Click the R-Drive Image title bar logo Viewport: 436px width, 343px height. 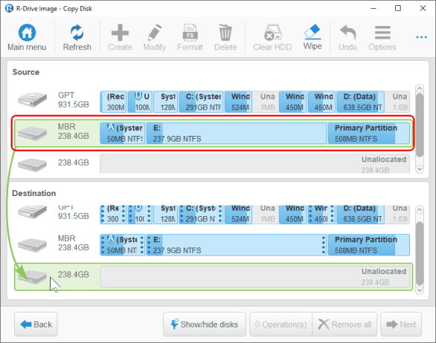coord(9,8)
